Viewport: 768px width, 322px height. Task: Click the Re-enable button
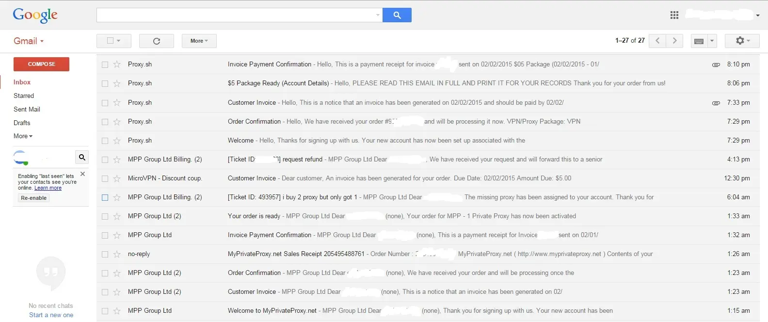point(34,198)
